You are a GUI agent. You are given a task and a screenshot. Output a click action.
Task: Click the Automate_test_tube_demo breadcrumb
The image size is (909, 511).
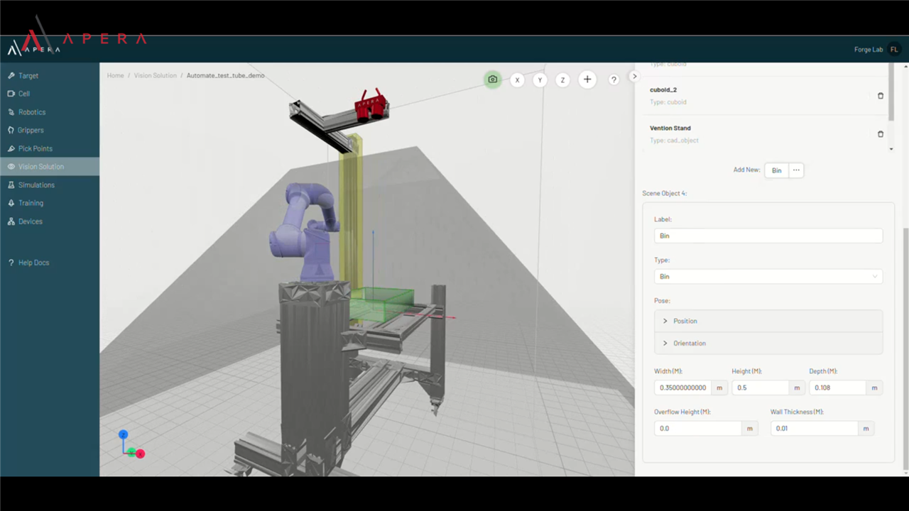(x=225, y=75)
